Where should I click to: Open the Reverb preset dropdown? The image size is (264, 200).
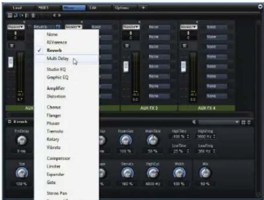click(219, 122)
